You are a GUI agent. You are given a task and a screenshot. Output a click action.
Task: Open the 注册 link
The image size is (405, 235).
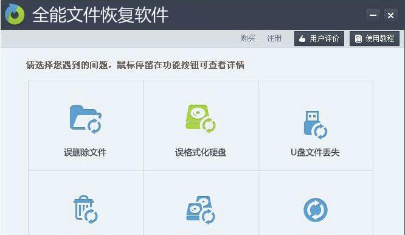pyautogui.click(x=274, y=38)
